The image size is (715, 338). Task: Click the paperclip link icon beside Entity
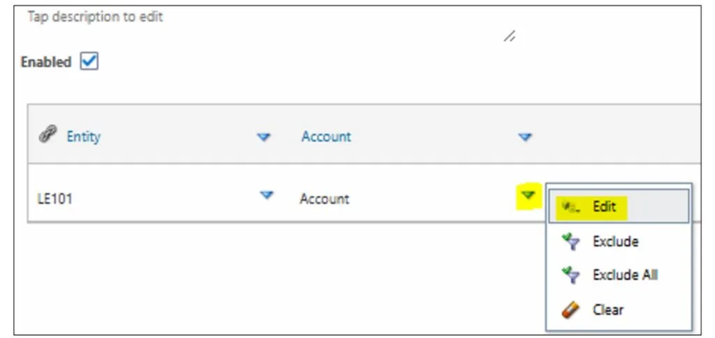tap(47, 136)
